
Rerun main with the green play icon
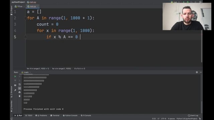15,77
